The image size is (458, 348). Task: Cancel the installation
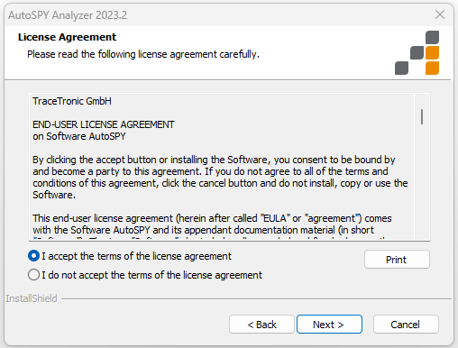[406, 325]
